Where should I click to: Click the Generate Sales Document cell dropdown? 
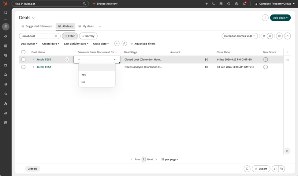[x=97, y=60]
